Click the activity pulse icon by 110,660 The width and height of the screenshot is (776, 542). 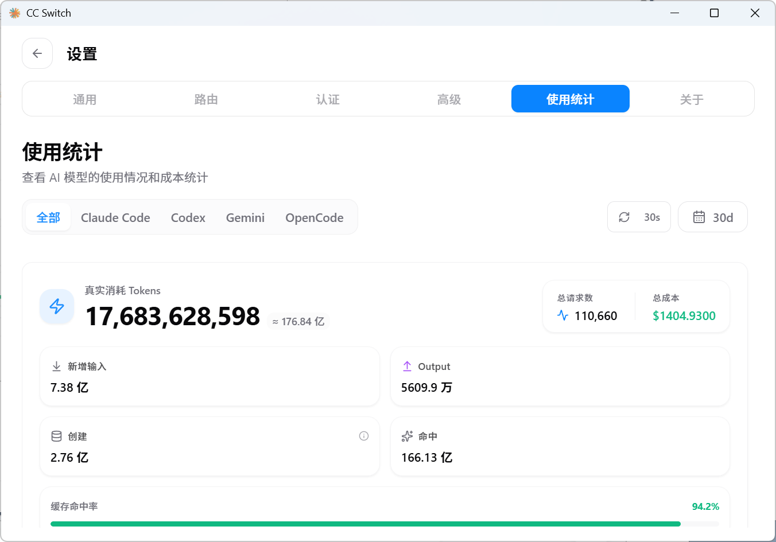[x=562, y=315]
